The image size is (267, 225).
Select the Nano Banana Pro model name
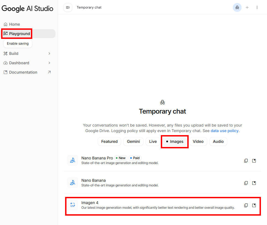pos(97,158)
